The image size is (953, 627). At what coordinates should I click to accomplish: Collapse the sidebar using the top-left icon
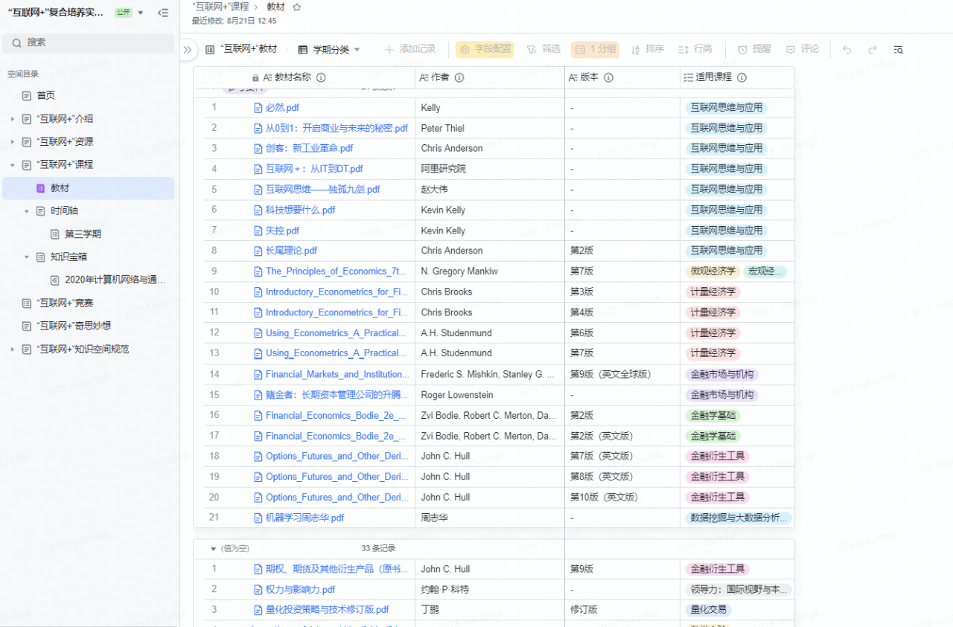tap(163, 13)
